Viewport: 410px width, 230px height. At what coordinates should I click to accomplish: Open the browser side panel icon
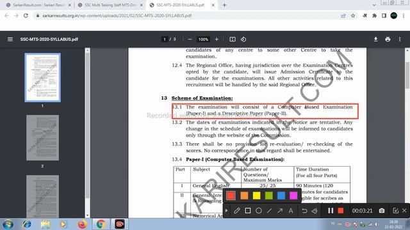[x=384, y=15]
